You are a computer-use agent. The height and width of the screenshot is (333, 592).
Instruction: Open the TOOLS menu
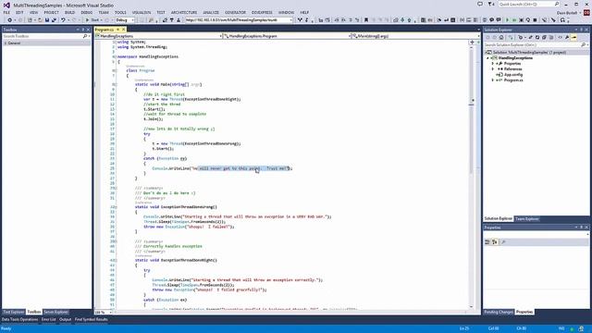(x=120, y=12)
